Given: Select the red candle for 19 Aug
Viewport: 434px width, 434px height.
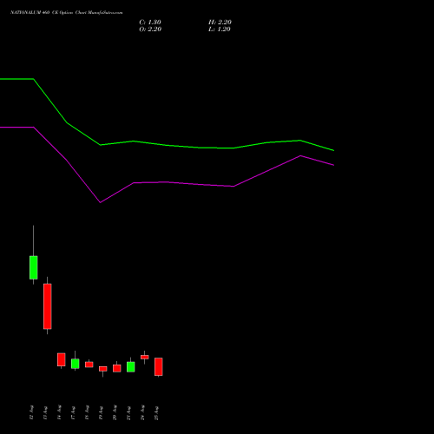Looking at the screenshot, I should click(103, 369).
